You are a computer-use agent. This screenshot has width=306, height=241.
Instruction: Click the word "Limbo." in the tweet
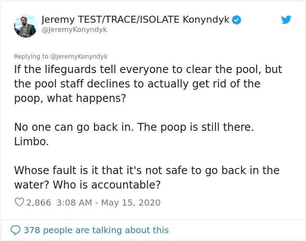click(x=31, y=141)
